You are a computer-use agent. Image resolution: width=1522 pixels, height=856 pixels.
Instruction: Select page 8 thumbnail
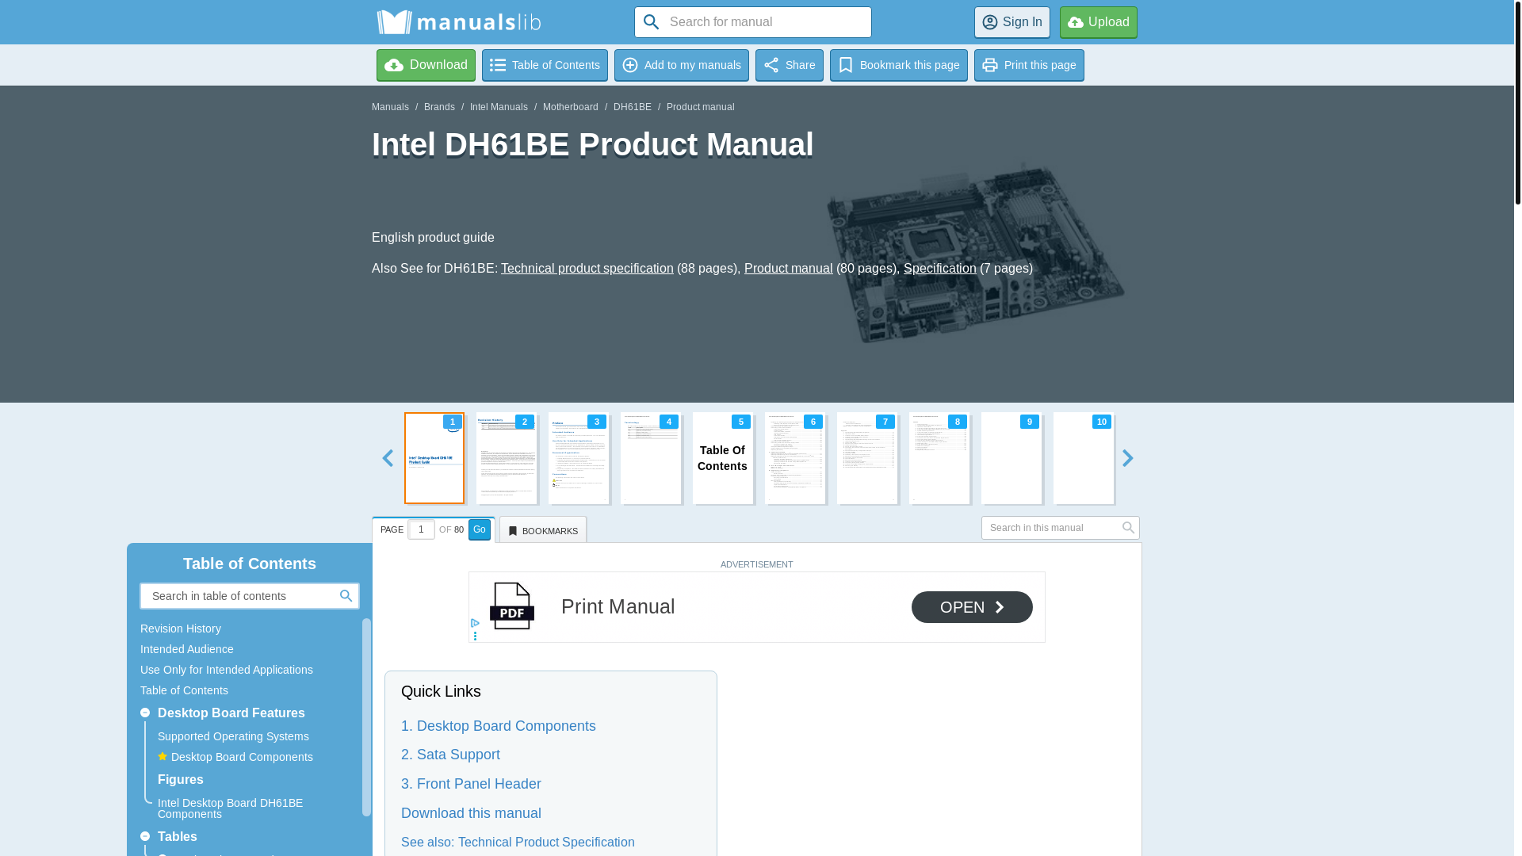(x=939, y=458)
